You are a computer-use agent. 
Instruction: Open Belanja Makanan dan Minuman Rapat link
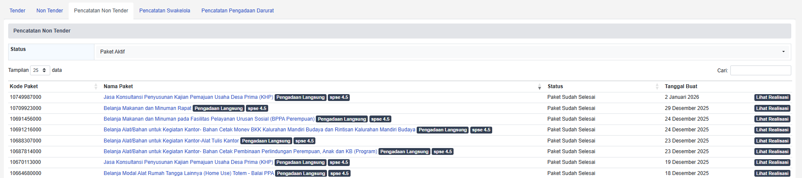tap(148, 108)
